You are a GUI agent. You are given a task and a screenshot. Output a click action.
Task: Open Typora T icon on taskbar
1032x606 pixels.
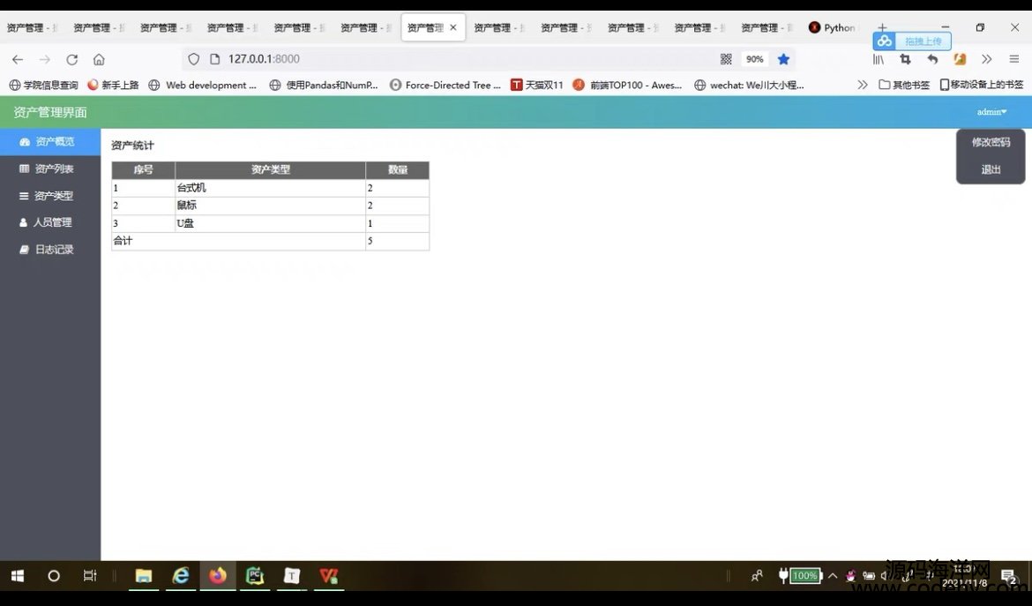(292, 576)
